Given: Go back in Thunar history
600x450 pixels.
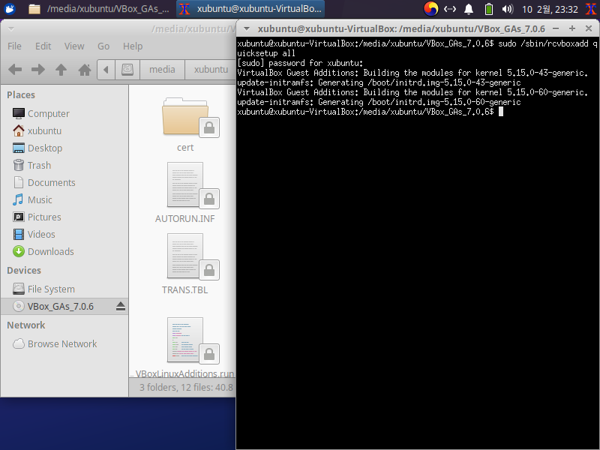Looking at the screenshot, I should pyautogui.click(x=15, y=70).
